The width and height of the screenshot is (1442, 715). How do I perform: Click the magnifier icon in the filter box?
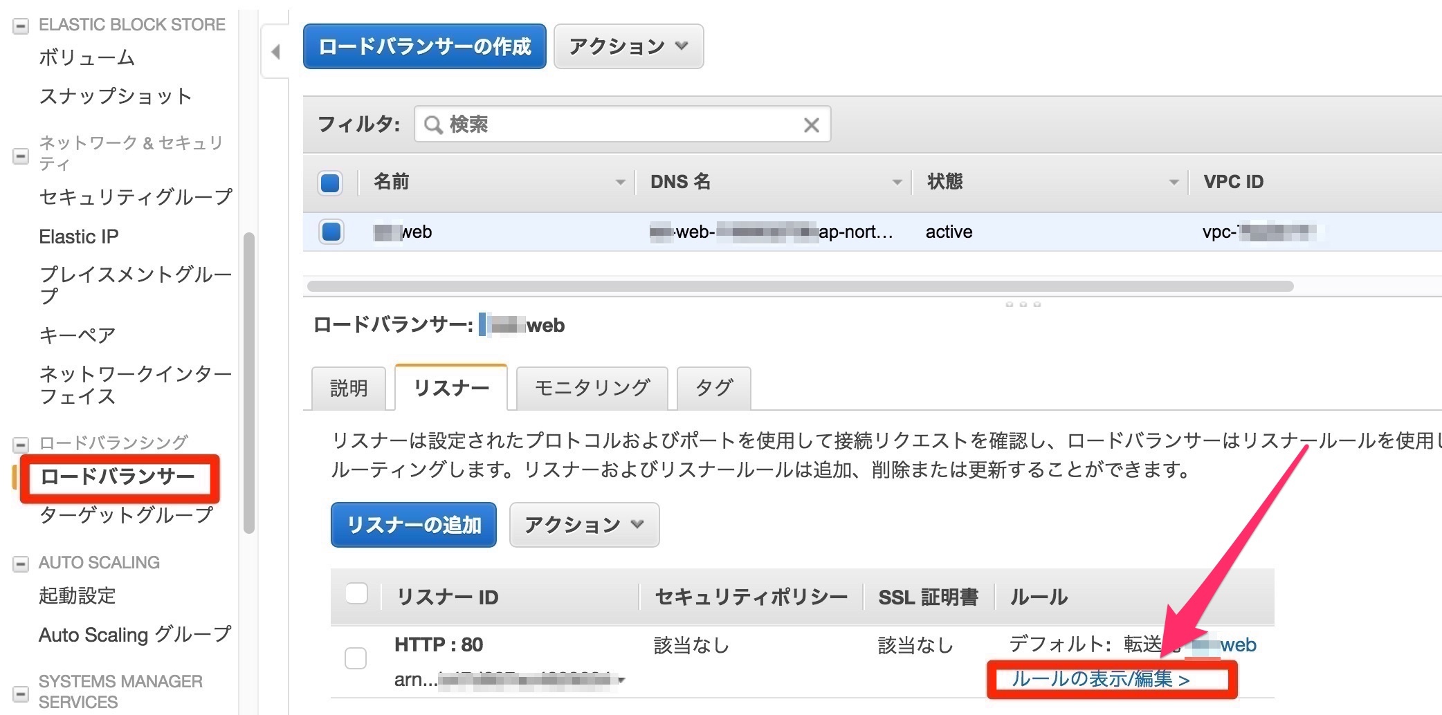point(433,125)
